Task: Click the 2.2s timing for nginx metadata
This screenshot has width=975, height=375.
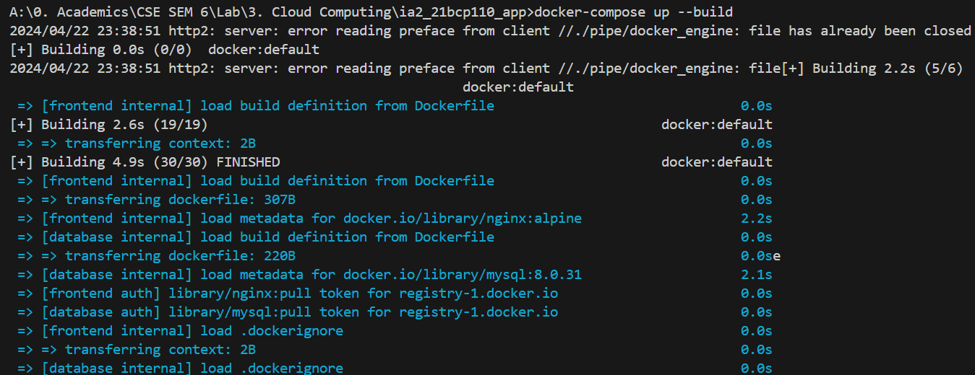Action: (x=756, y=218)
